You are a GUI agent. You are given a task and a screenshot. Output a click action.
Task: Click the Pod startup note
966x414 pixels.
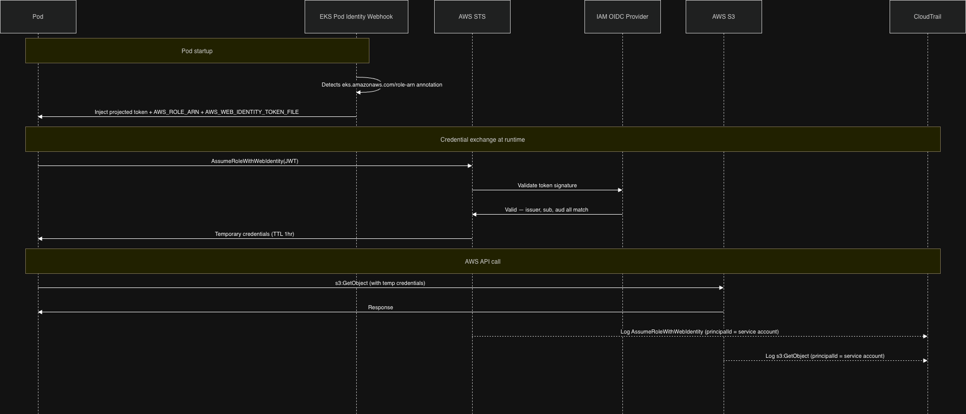coord(197,51)
